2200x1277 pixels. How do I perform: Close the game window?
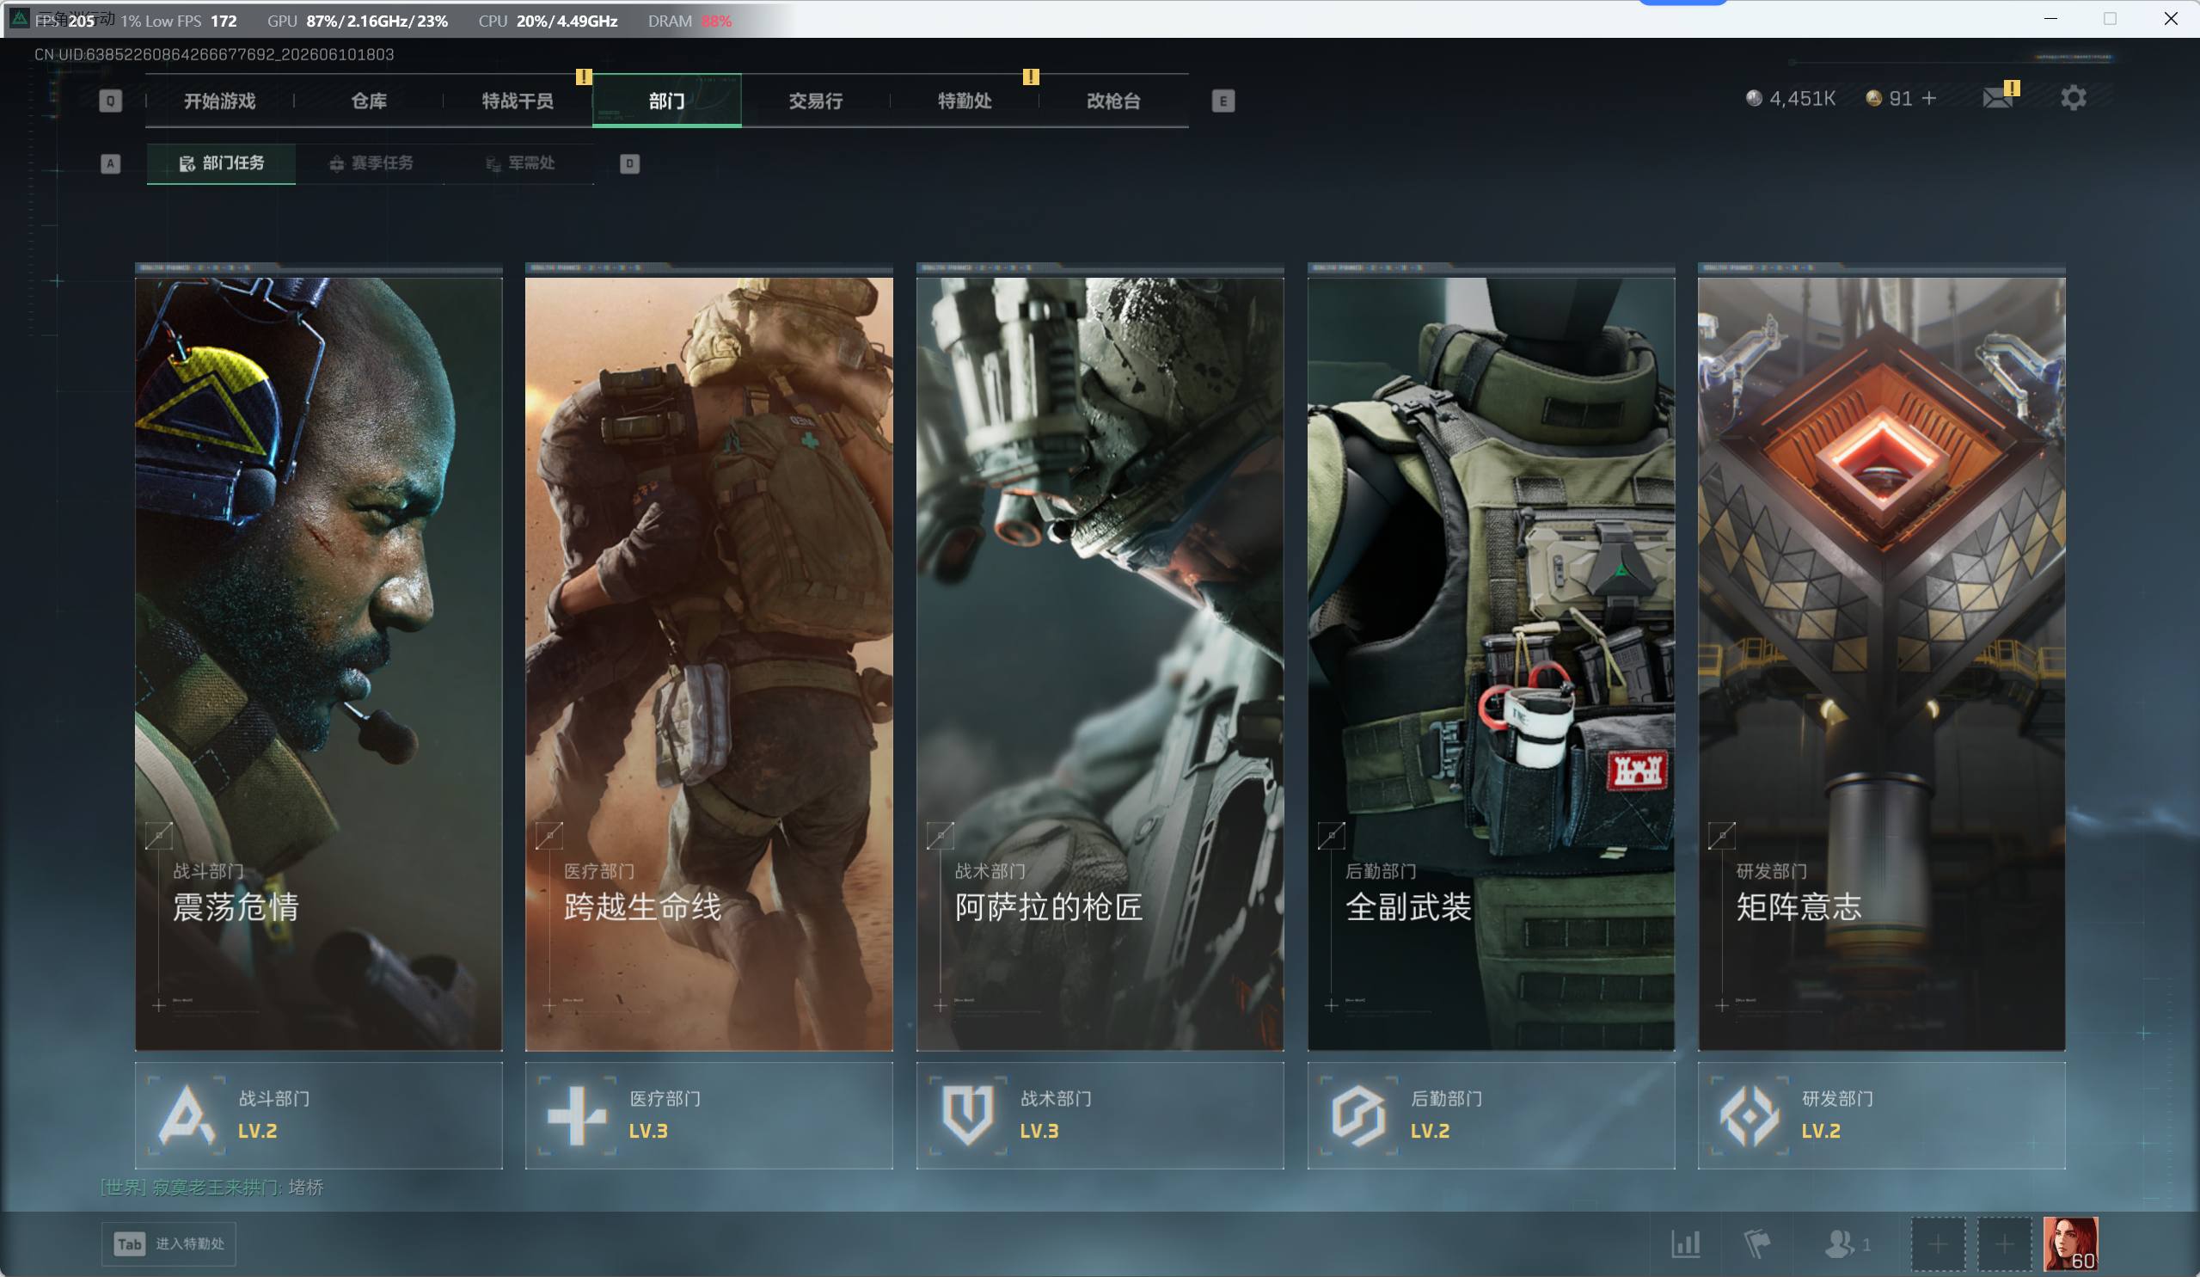tap(2170, 18)
